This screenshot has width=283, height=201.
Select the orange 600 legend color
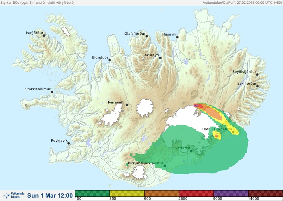click(161, 193)
